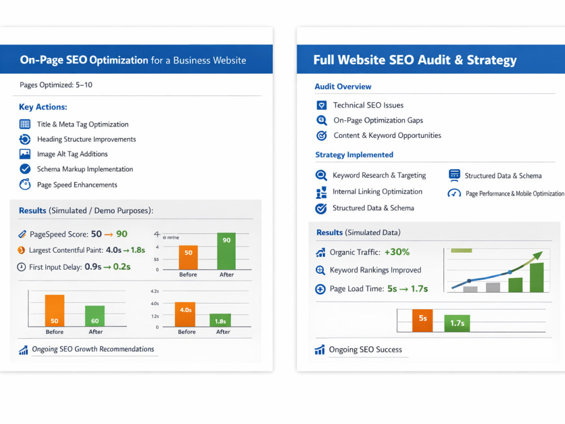Click 'Keyword Research & Targeting' text
565x424 pixels.
(x=379, y=175)
